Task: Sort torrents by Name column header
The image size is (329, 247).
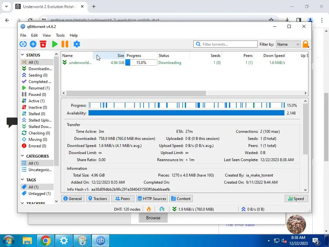Action: tap(77, 56)
